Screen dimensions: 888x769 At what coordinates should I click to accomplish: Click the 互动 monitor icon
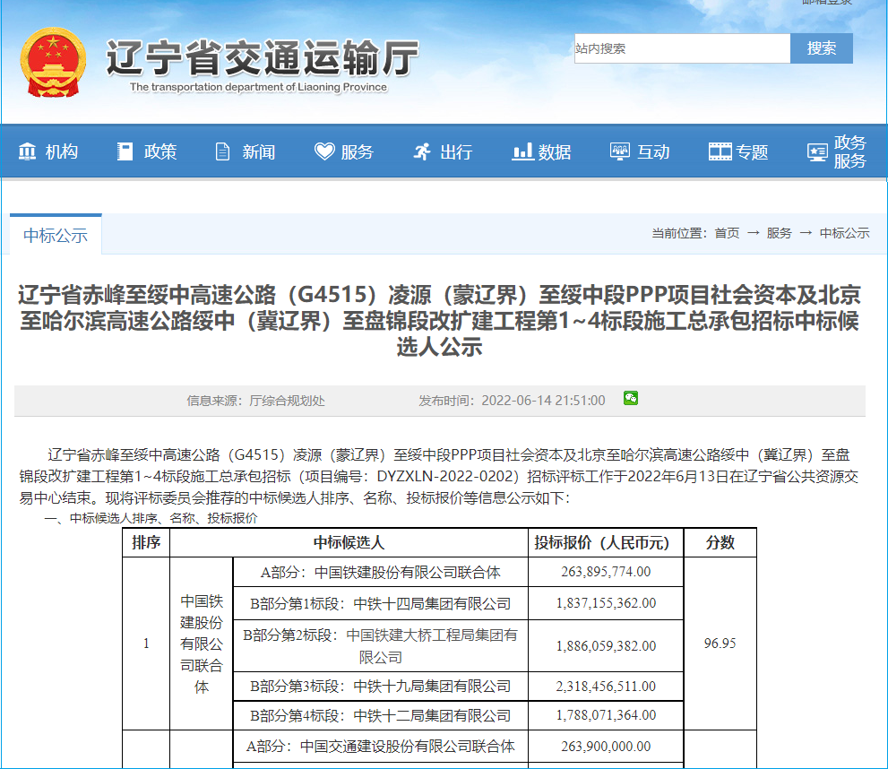(620, 151)
